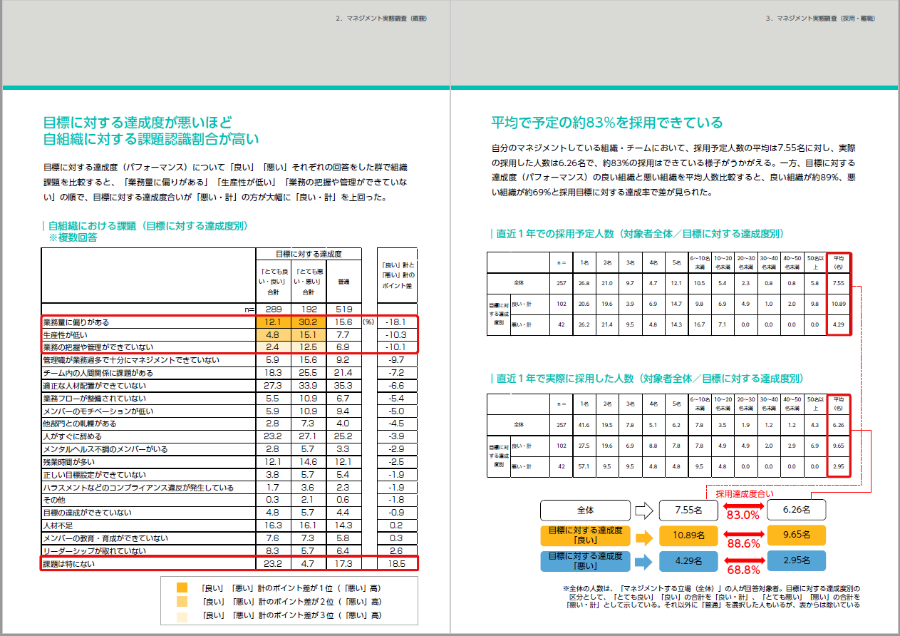This screenshot has width=900, height=636.
Task: Click the blue arrow pointing to 4.29名
Action: pos(644,560)
